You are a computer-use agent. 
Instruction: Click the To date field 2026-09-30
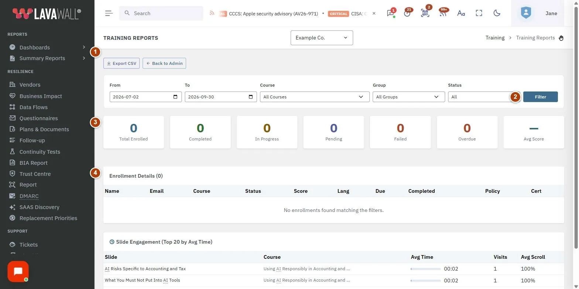click(x=221, y=97)
